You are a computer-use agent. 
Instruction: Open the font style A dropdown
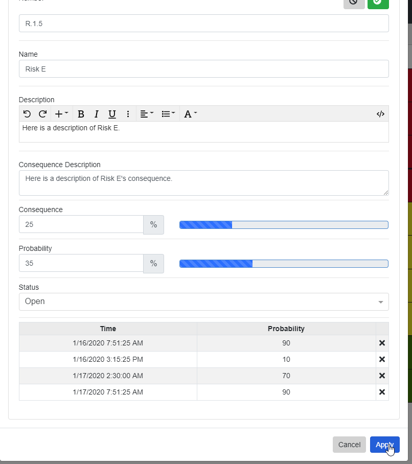tap(190, 114)
